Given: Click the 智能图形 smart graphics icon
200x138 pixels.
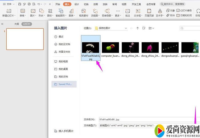Looking at the screenshot, I should click(x=61, y=12).
